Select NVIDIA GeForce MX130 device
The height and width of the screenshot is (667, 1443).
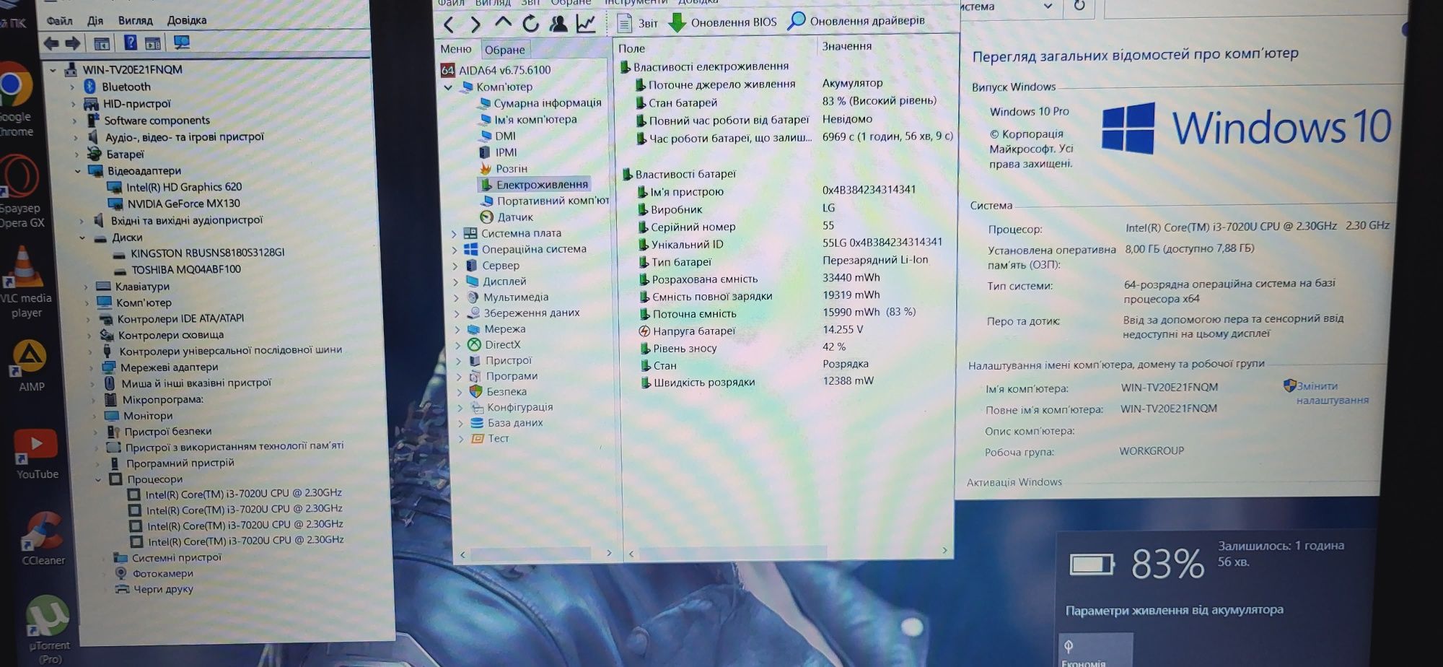coord(175,204)
